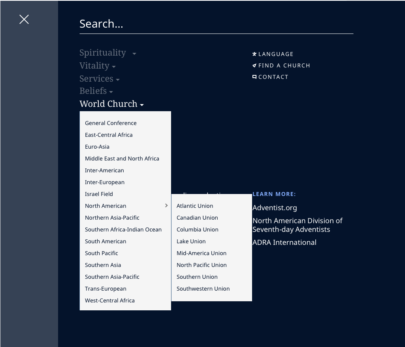The height and width of the screenshot is (347, 405).
Task: Open the Adventist.org link
Action: pyautogui.click(x=274, y=208)
